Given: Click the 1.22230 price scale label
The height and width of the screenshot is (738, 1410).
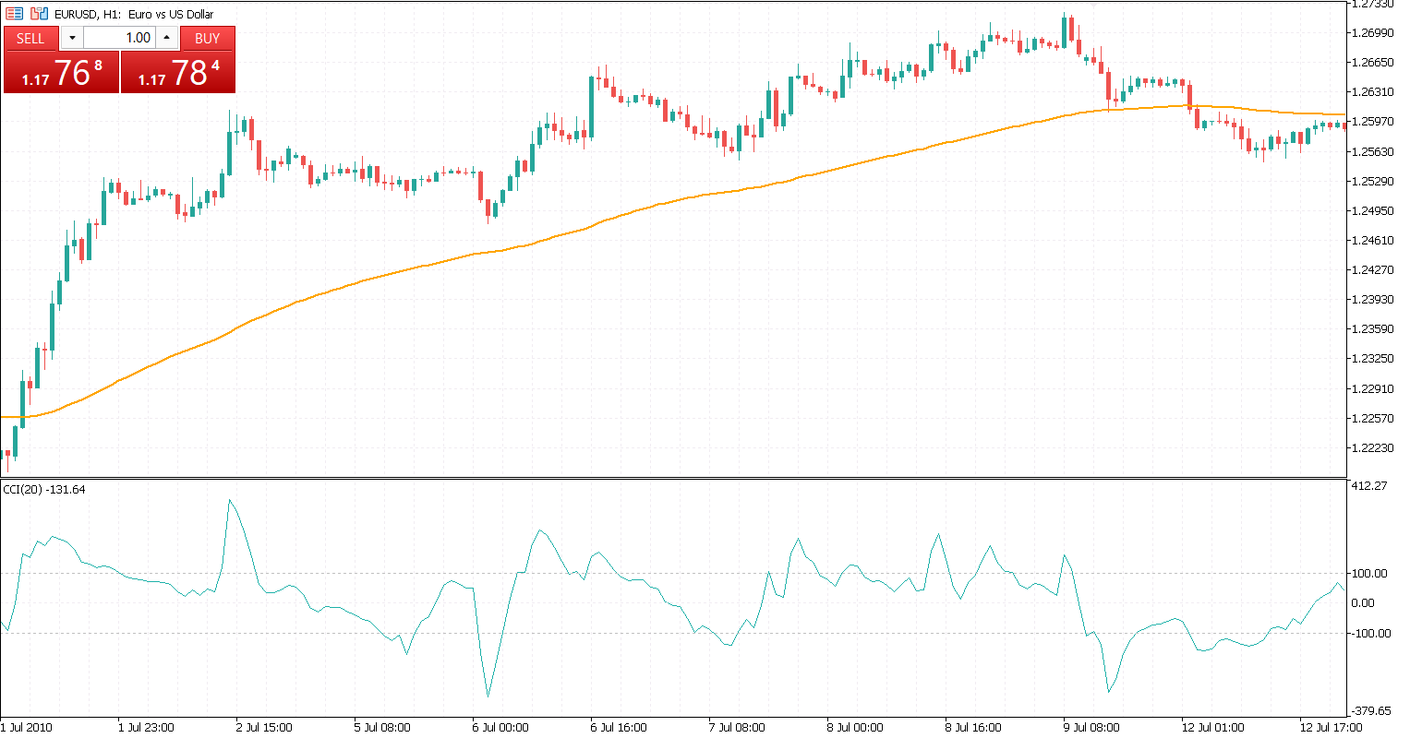Looking at the screenshot, I should [1374, 447].
